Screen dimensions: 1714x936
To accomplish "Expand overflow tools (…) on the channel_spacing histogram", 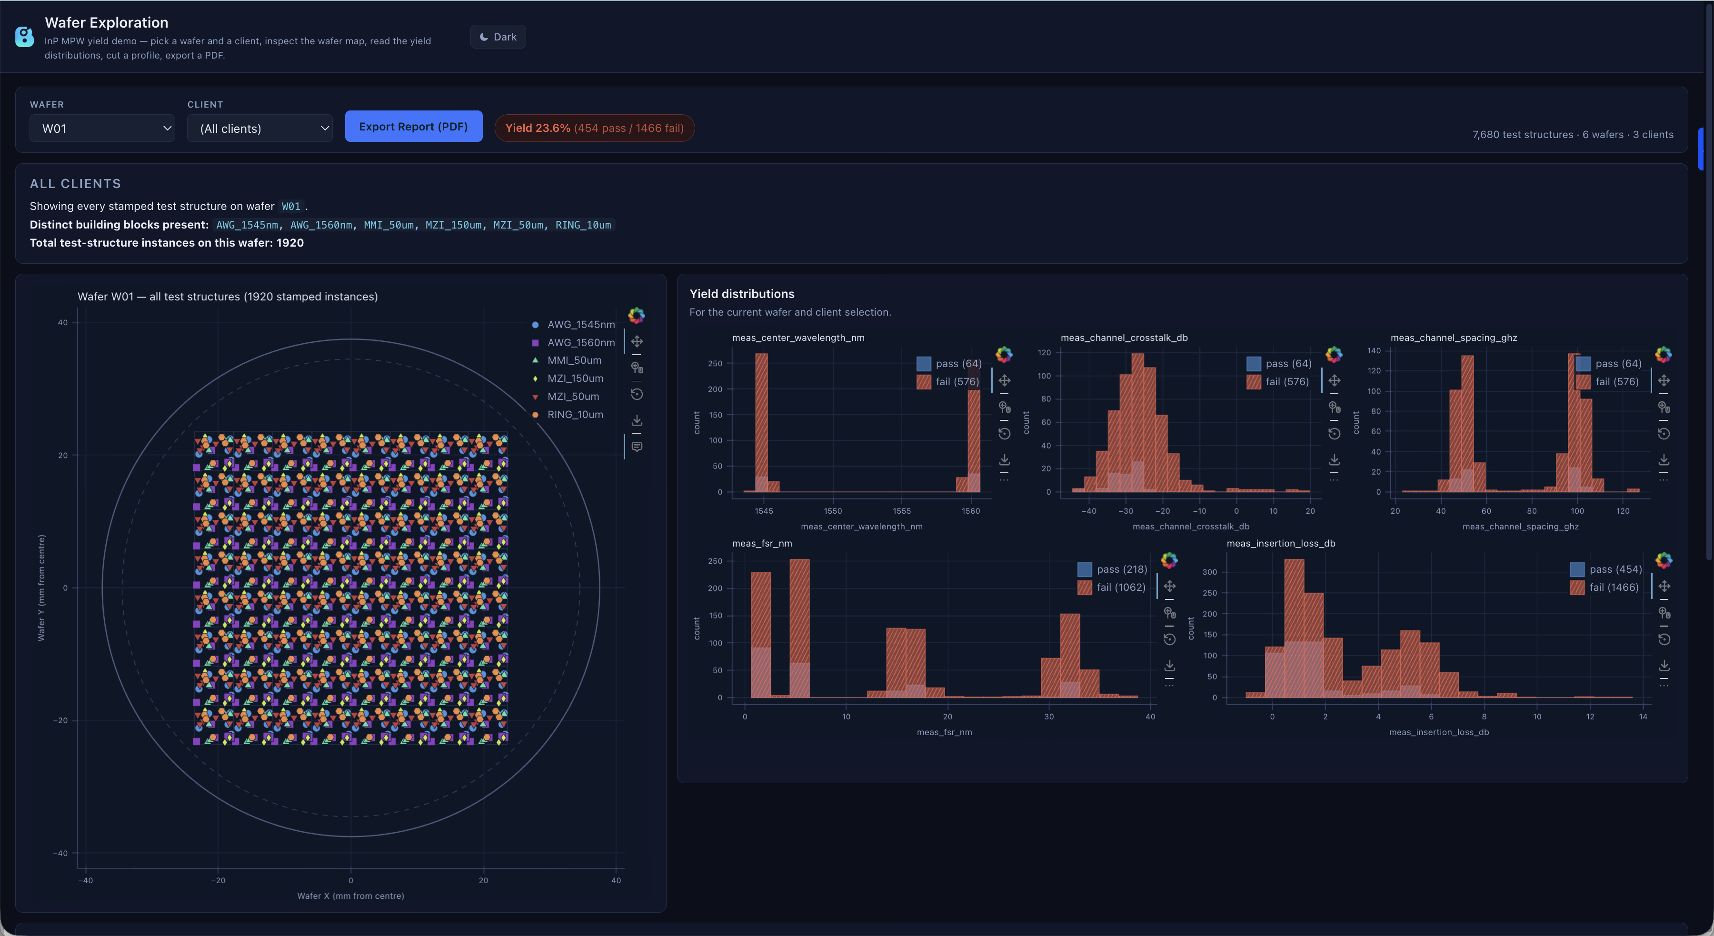I will 1664,479.
